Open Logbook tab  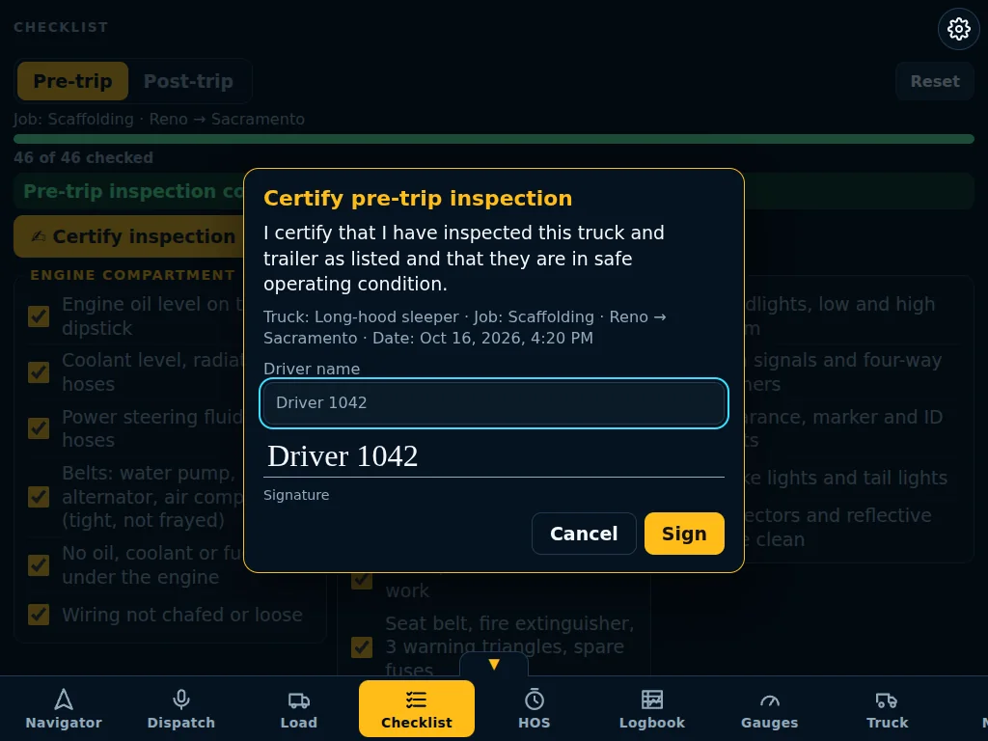(x=651, y=708)
